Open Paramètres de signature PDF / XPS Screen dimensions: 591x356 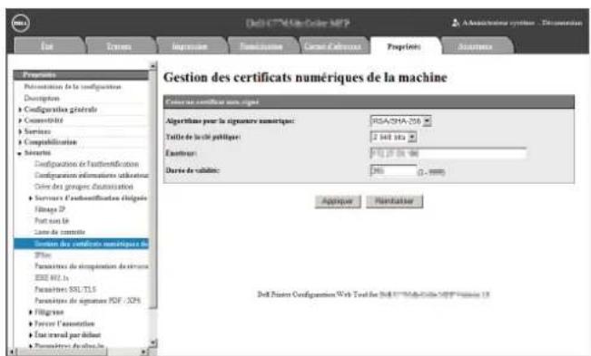click(x=87, y=301)
